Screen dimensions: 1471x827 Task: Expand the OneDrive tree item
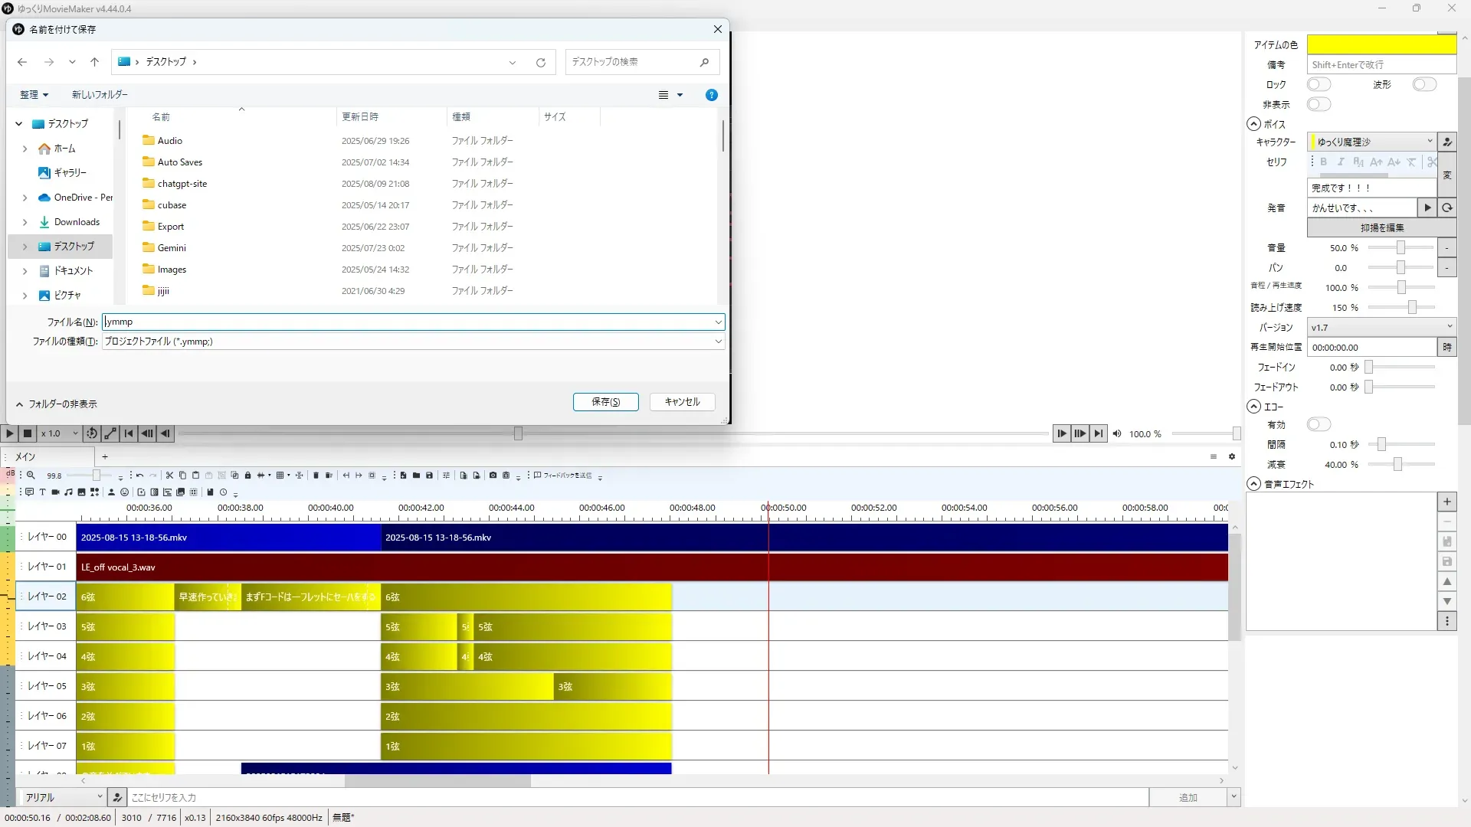(x=25, y=198)
